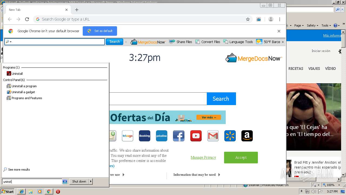Launch Uninstall under Programs results
The width and height of the screenshot is (346, 195).
(15, 74)
